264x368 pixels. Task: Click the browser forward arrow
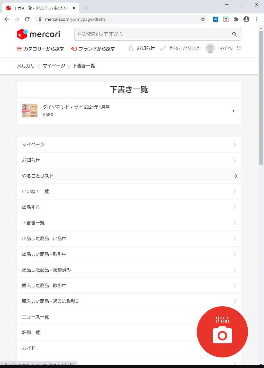(17, 19)
